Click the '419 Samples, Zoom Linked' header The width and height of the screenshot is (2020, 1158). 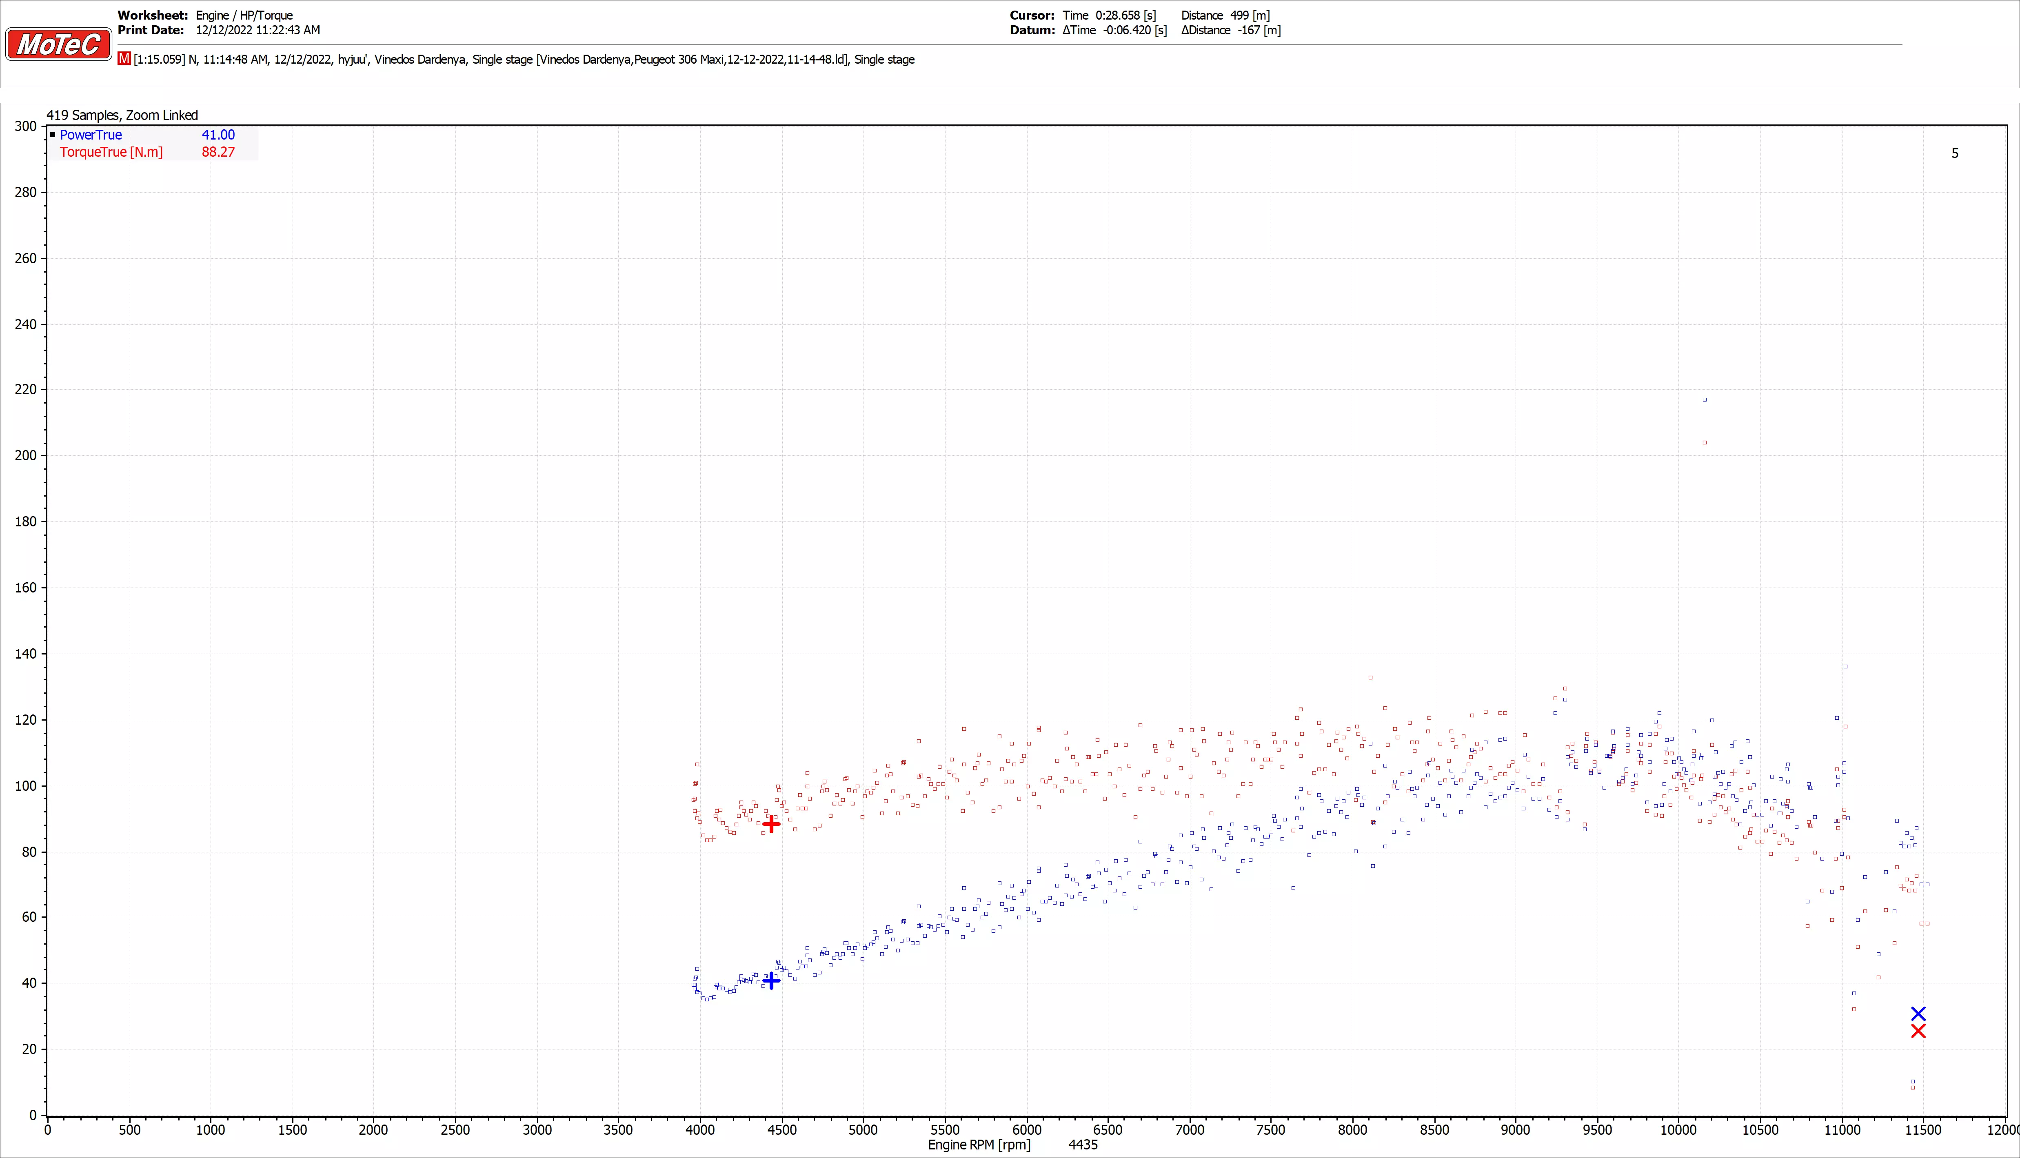click(122, 115)
